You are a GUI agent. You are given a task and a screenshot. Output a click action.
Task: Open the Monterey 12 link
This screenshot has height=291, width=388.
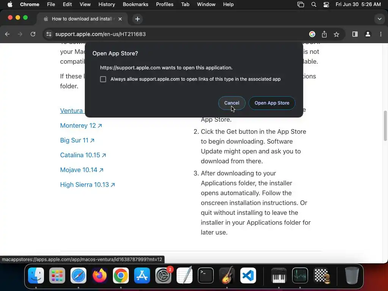click(81, 125)
